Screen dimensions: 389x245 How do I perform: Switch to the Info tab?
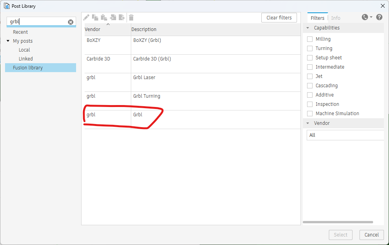coord(335,18)
